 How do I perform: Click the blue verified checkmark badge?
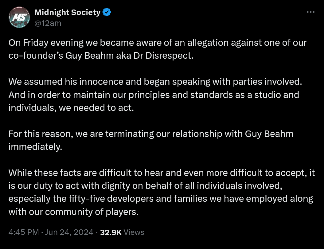click(x=107, y=12)
